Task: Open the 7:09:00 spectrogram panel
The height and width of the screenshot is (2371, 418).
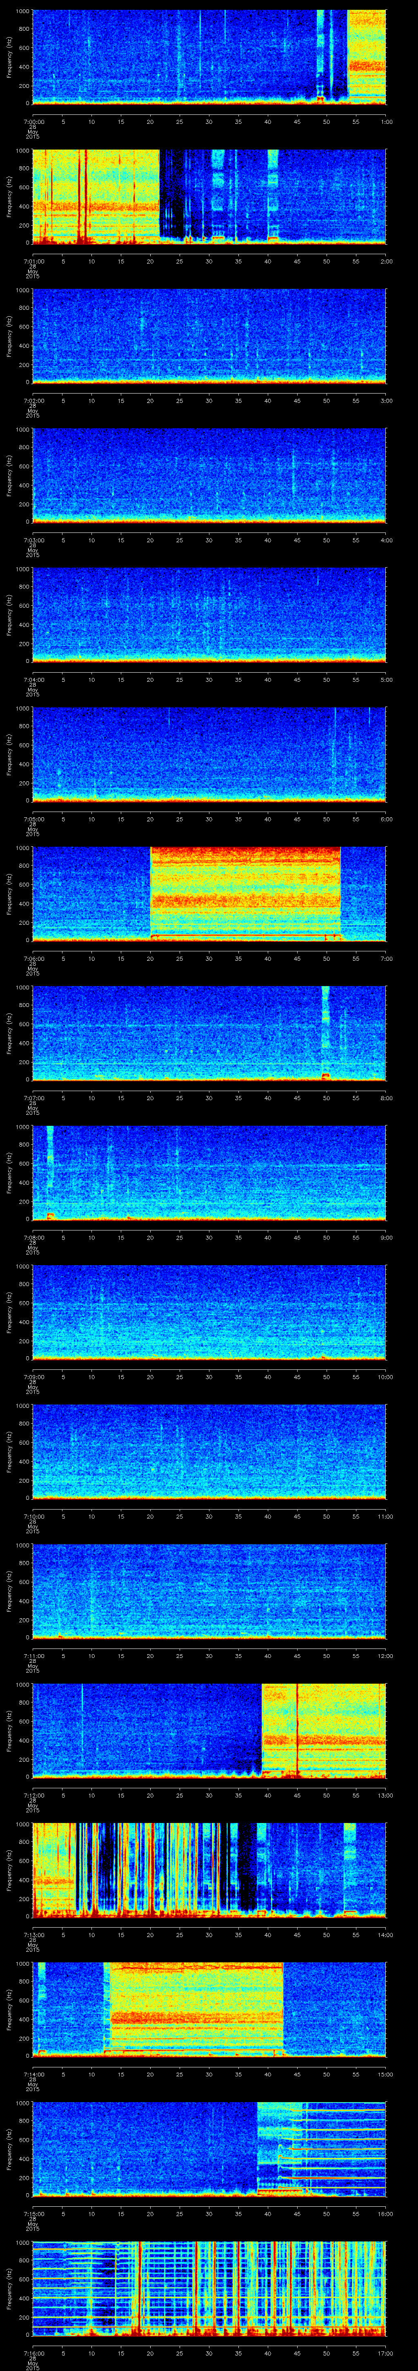Action: click(209, 1312)
